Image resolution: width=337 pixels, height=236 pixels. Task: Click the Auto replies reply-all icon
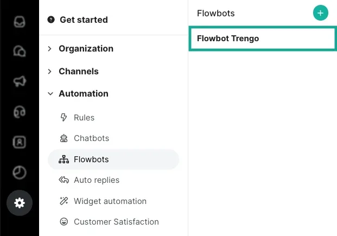[x=64, y=180]
